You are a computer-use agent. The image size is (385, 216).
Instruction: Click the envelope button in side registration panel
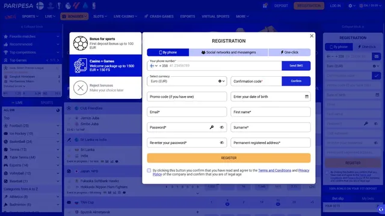(376, 56)
